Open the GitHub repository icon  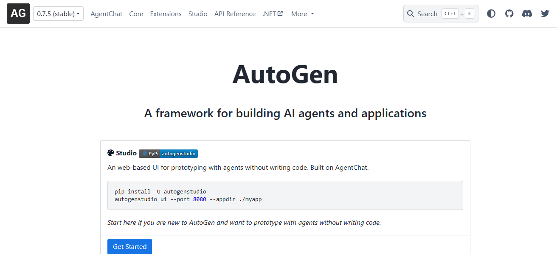point(509,14)
